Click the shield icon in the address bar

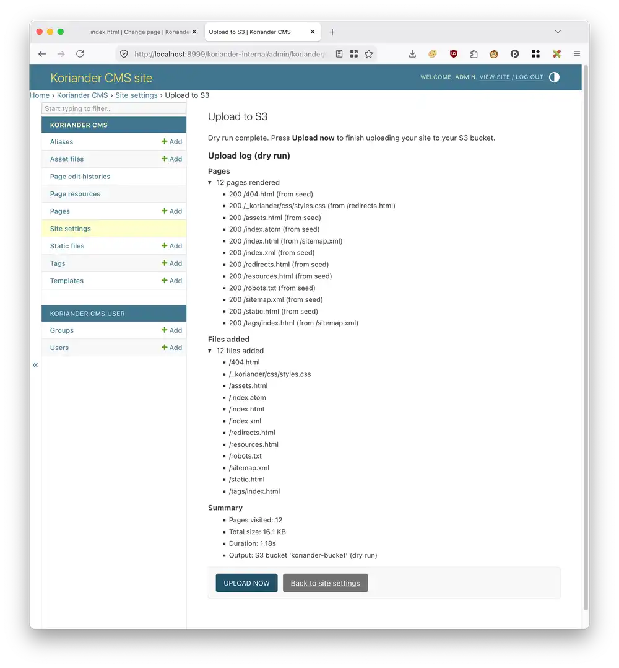point(124,54)
